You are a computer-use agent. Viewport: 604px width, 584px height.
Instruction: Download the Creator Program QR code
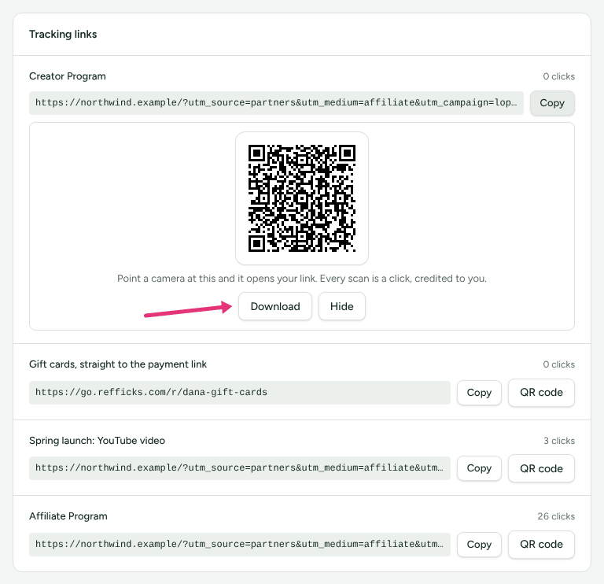(x=275, y=306)
